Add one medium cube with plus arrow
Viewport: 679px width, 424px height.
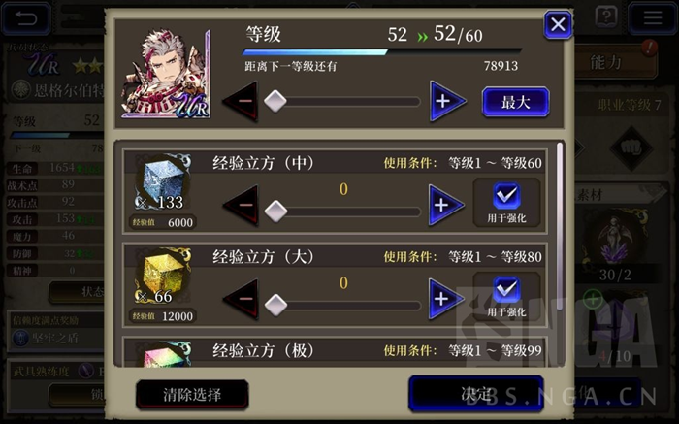click(446, 205)
